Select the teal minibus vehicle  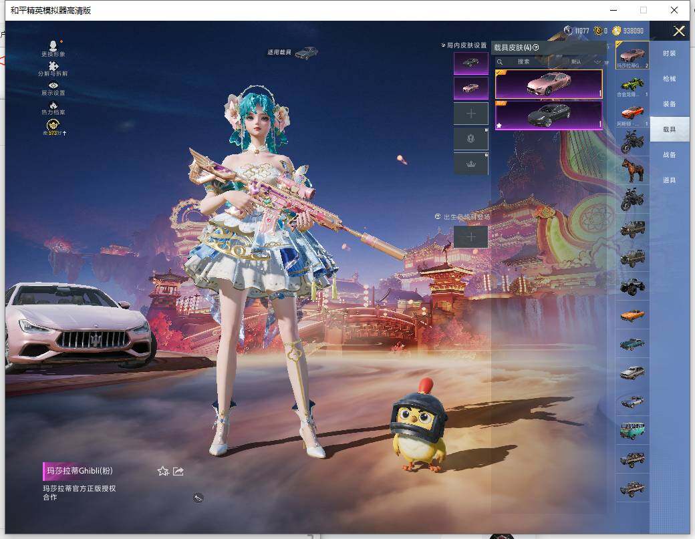point(632,431)
